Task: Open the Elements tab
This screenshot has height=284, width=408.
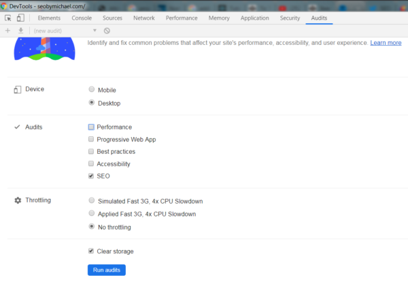Action: click(49, 18)
